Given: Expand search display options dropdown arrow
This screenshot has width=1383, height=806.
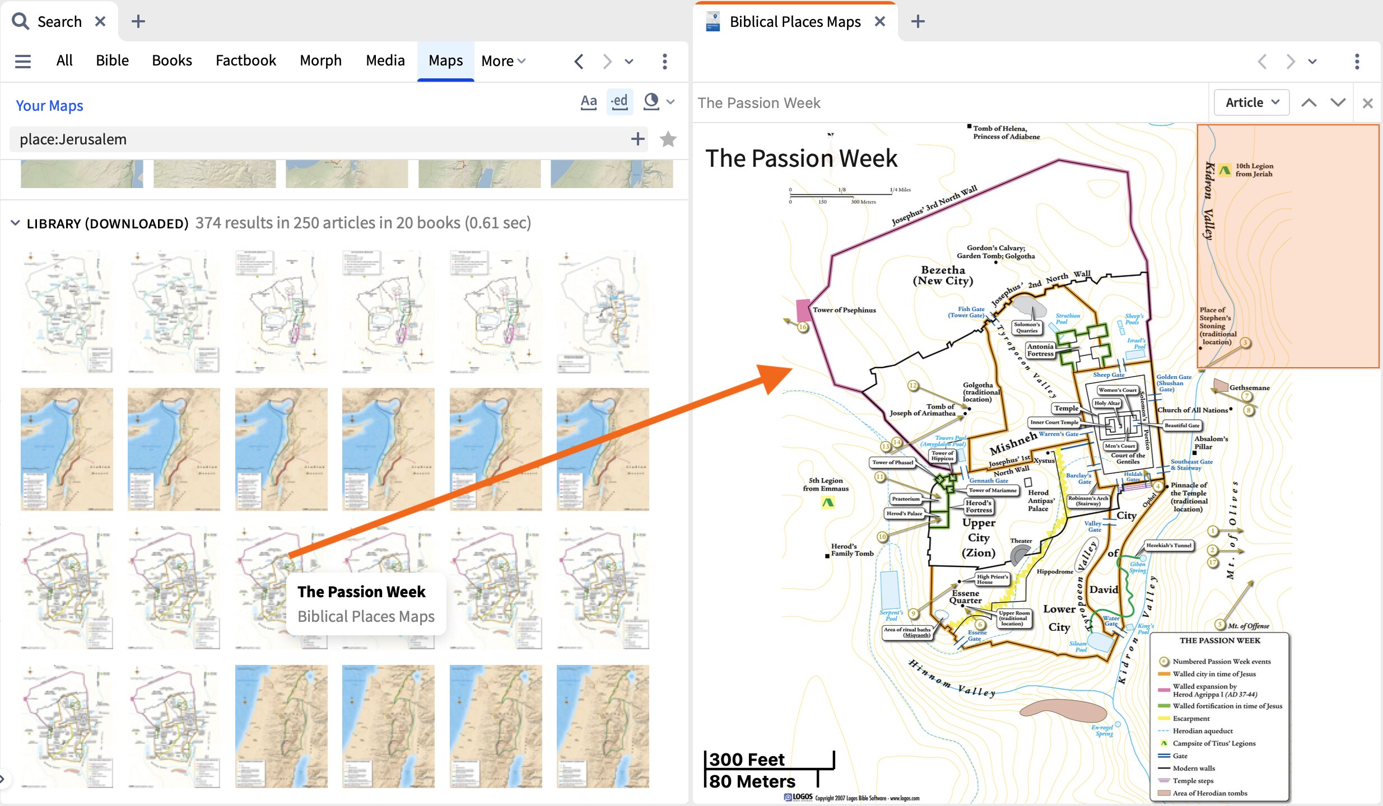Looking at the screenshot, I should pos(671,102).
